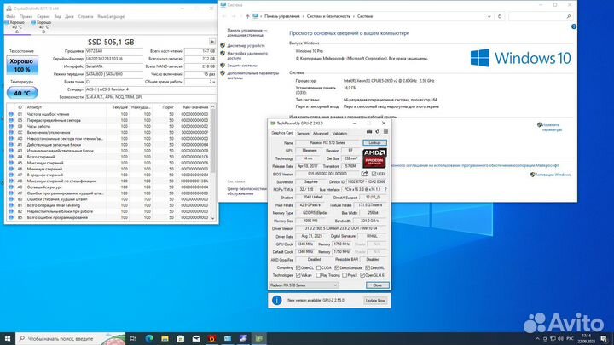Image resolution: width=614 pixels, height=345 pixels.
Task: Click the Lookup button in GPU-Z
Action: pyautogui.click(x=374, y=143)
